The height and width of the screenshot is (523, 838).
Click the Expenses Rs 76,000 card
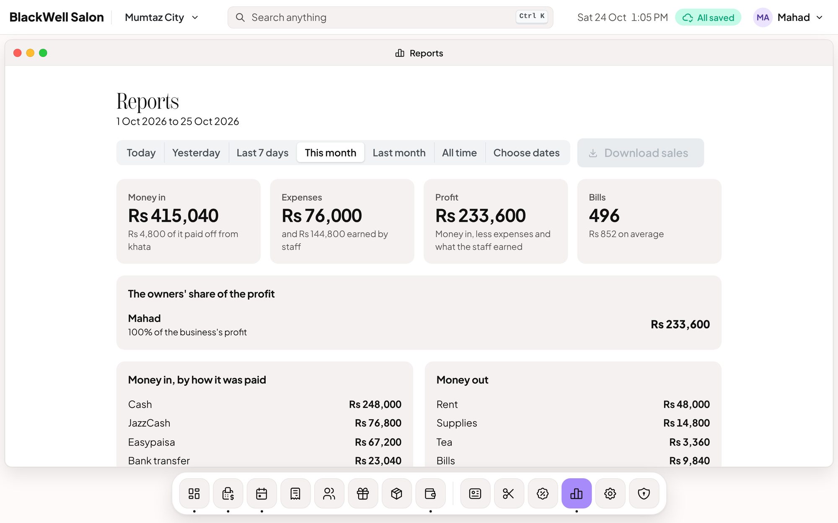[x=342, y=221]
